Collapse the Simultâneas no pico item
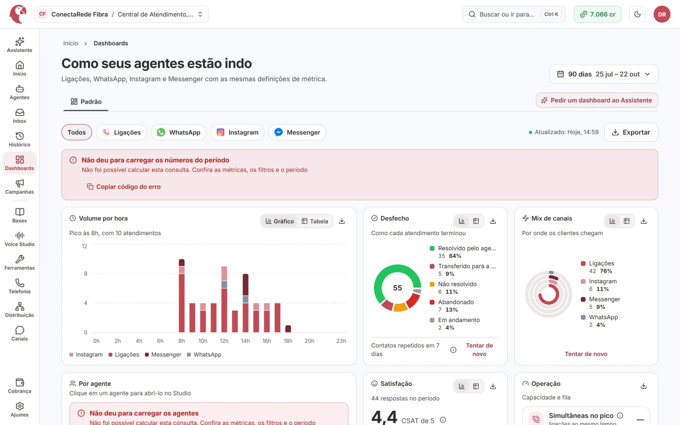 640,419
